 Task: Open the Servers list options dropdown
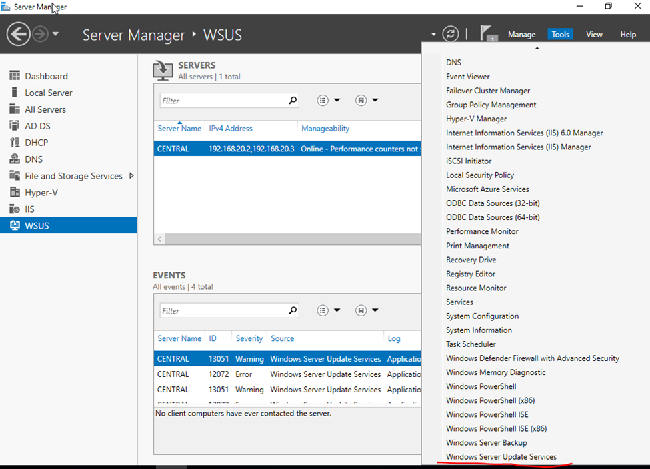(x=329, y=101)
